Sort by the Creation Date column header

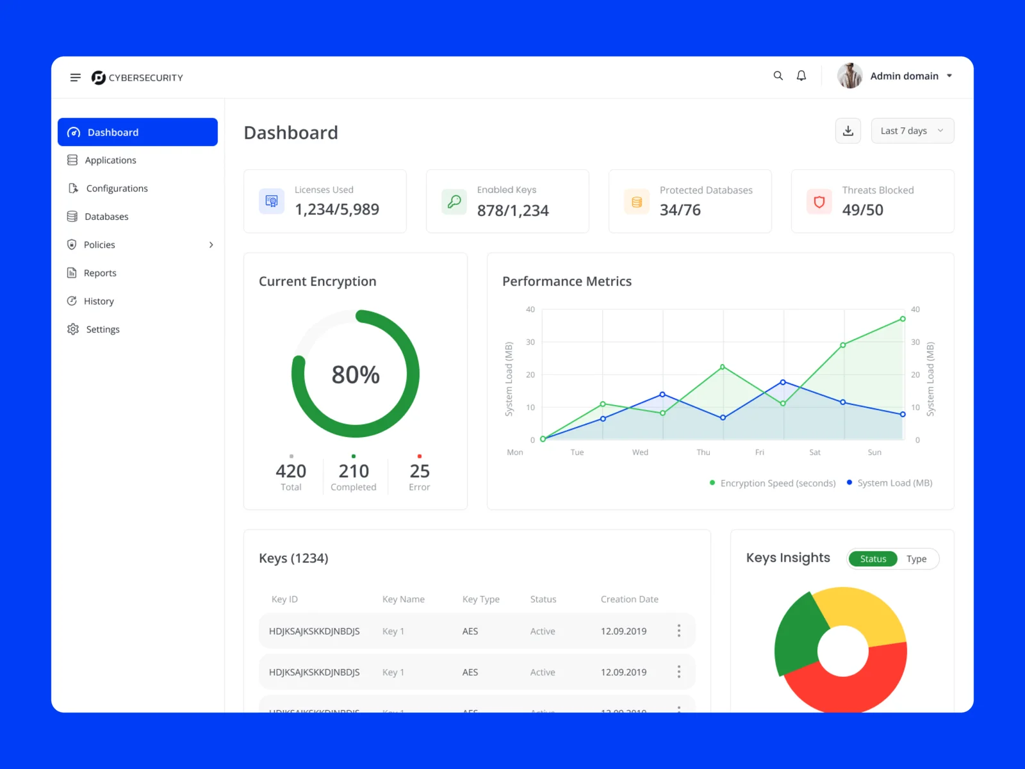tap(629, 599)
